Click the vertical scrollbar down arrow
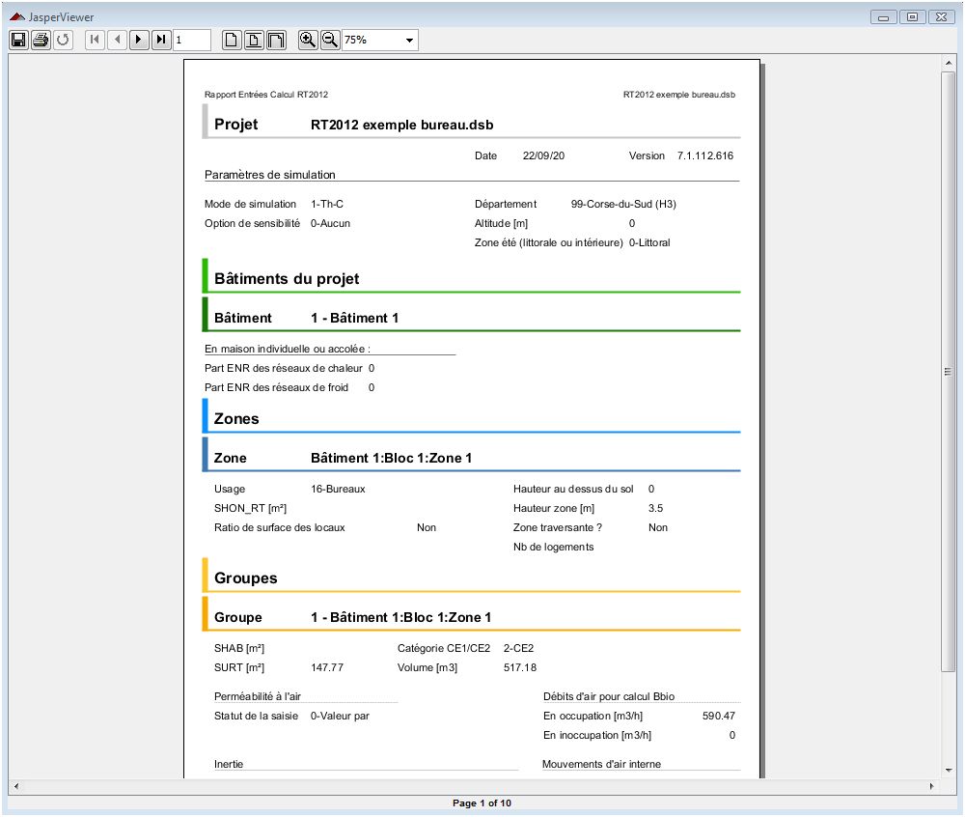This screenshot has height=817, width=965. tap(948, 769)
